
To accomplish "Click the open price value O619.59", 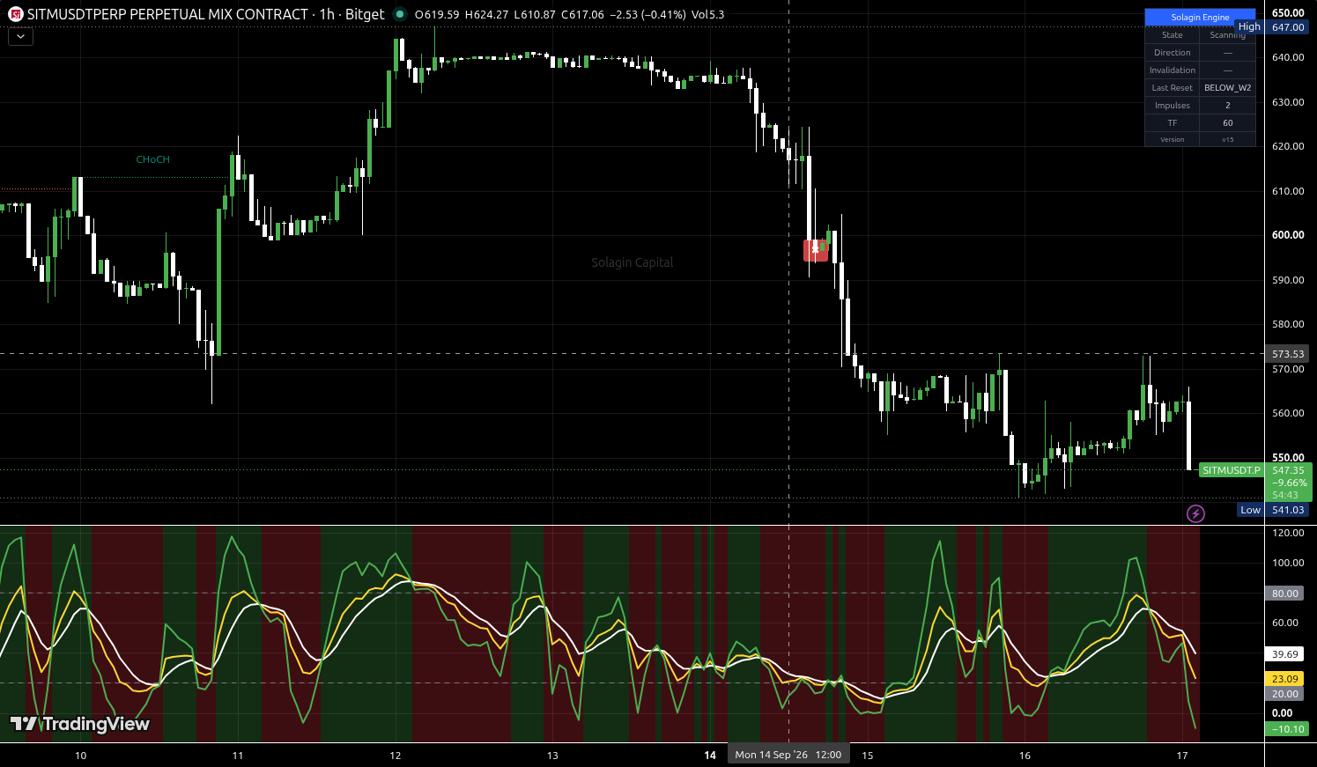I will pos(437,14).
